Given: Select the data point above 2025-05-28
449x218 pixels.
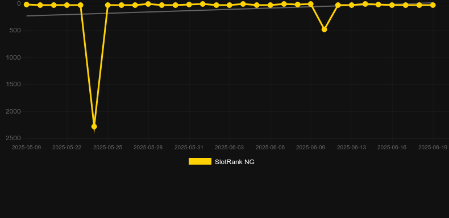Looking at the screenshot, I should coord(148,4).
